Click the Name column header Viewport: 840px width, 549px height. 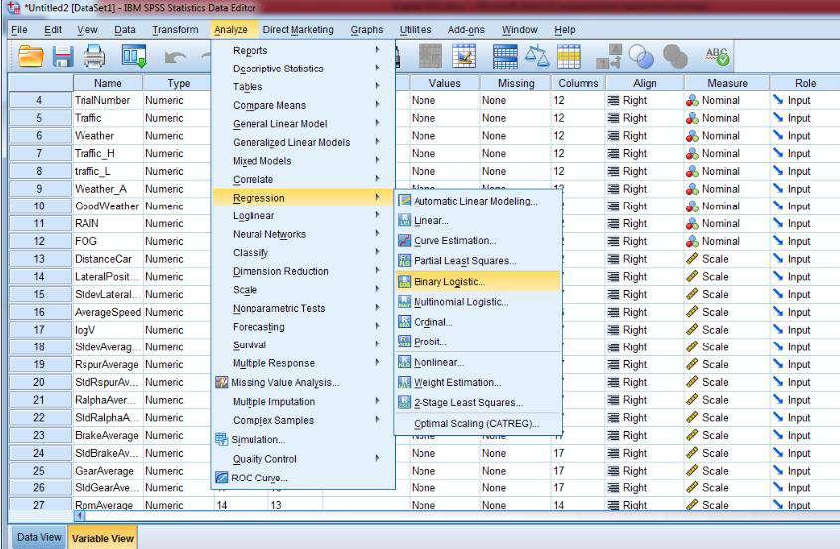(107, 83)
